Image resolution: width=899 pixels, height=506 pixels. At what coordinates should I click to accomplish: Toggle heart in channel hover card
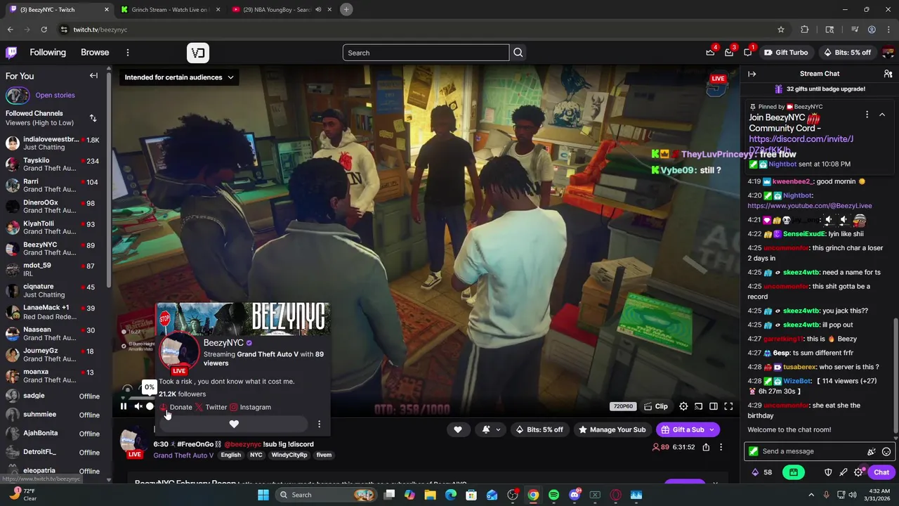(x=234, y=424)
